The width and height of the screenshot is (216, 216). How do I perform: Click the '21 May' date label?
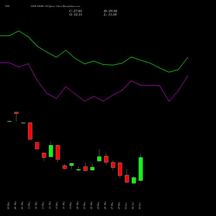(85, 206)
